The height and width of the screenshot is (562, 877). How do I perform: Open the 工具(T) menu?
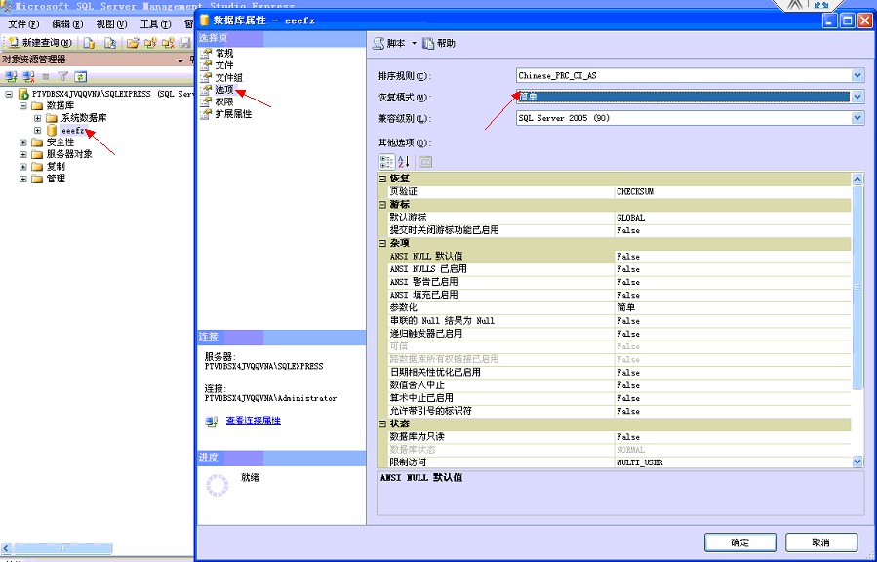(x=155, y=24)
